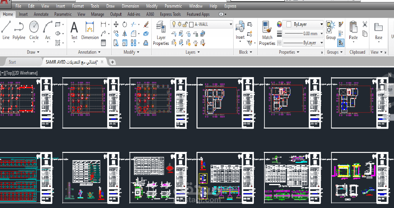The height and width of the screenshot is (208, 394).
Task: Click the [Top] viewport view control
Action: (x=9, y=73)
